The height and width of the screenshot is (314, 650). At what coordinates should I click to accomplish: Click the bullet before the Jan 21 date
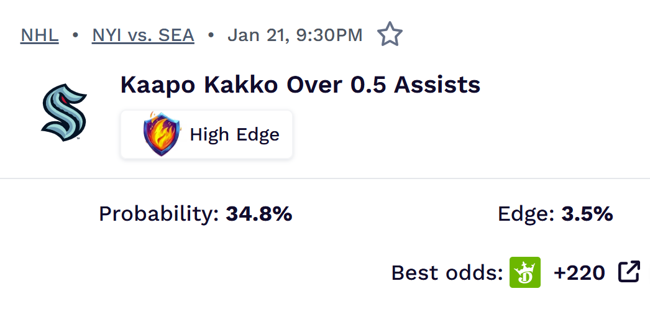(211, 35)
